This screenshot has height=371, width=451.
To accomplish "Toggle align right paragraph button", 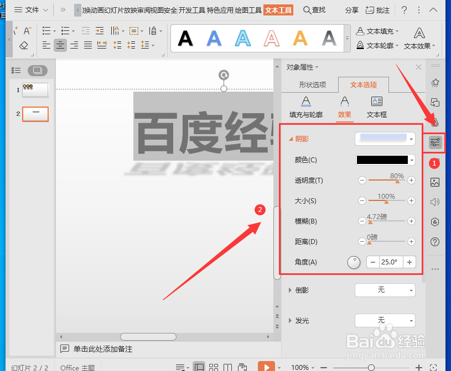I will click(x=74, y=45).
